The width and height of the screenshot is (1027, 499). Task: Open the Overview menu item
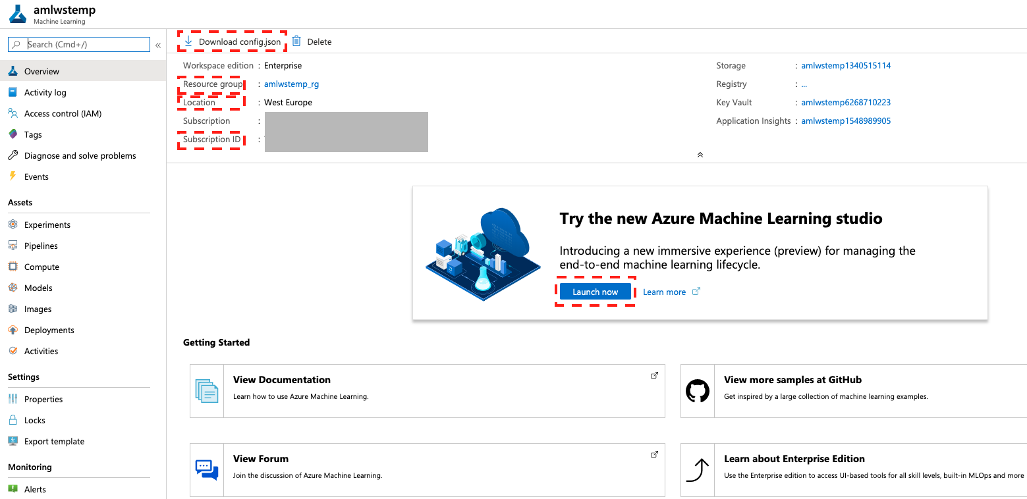(x=83, y=71)
